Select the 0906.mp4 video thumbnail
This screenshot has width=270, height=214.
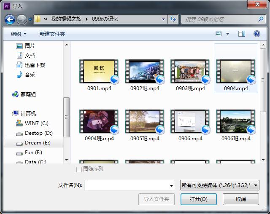click(190, 121)
